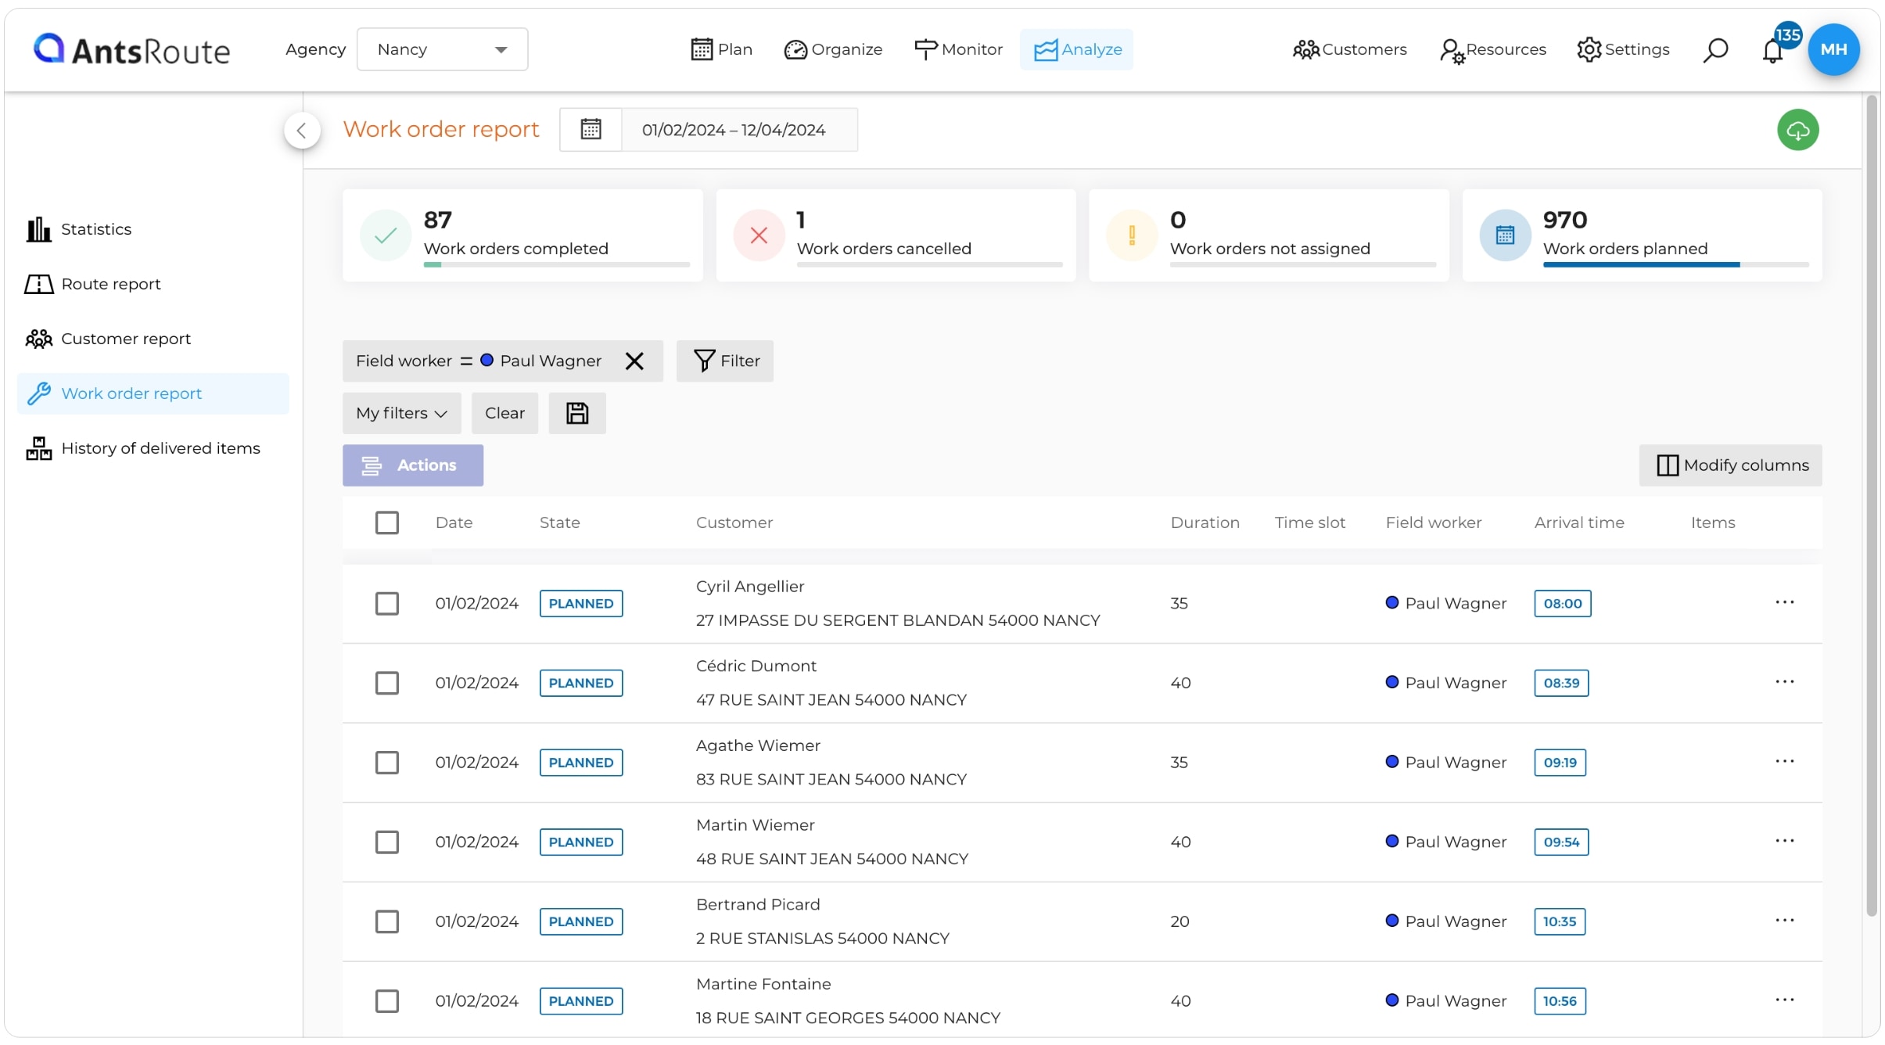The width and height of the screenshot is (1885, 1045).
Task: Click the AntsRoute logo
Action: (x=131, y=50)
